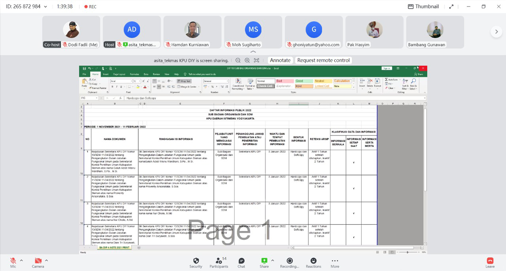Screen dimensions: 506x271
Task: Zoom out the shared screen view
Action: [x=238, y=60]
